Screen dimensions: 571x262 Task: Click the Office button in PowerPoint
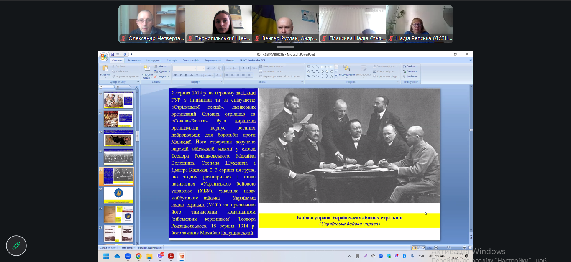click(103, 56)
